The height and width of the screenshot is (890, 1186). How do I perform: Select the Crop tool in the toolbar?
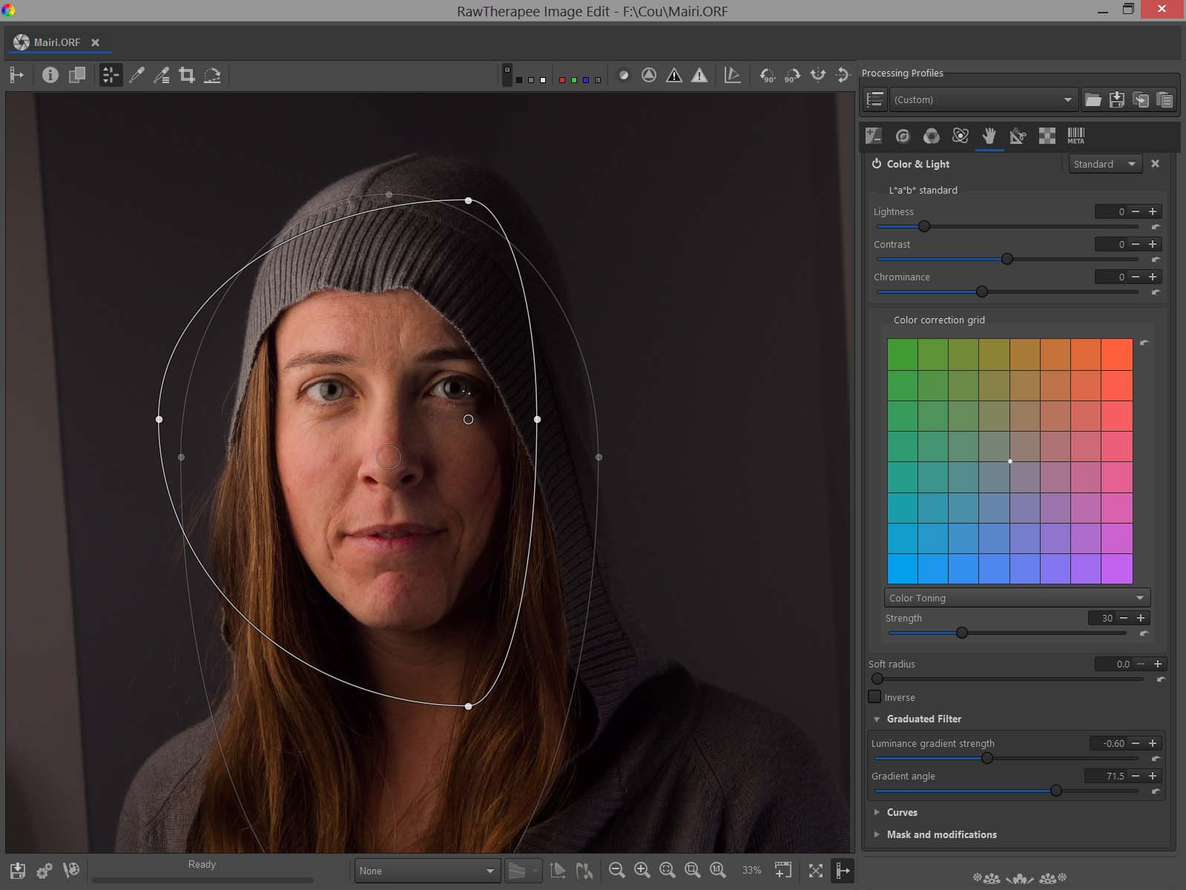pos(187,75)
